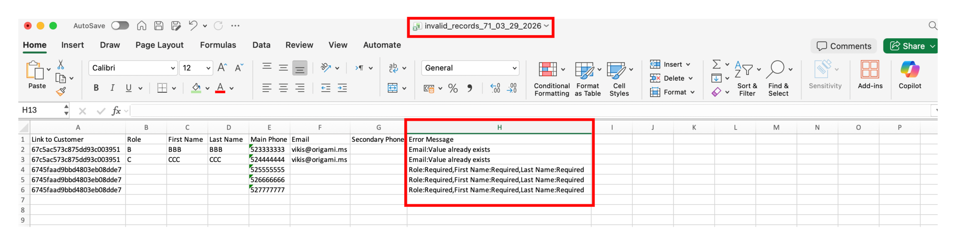Click the search magnifier icon

[x=932, y=25]
